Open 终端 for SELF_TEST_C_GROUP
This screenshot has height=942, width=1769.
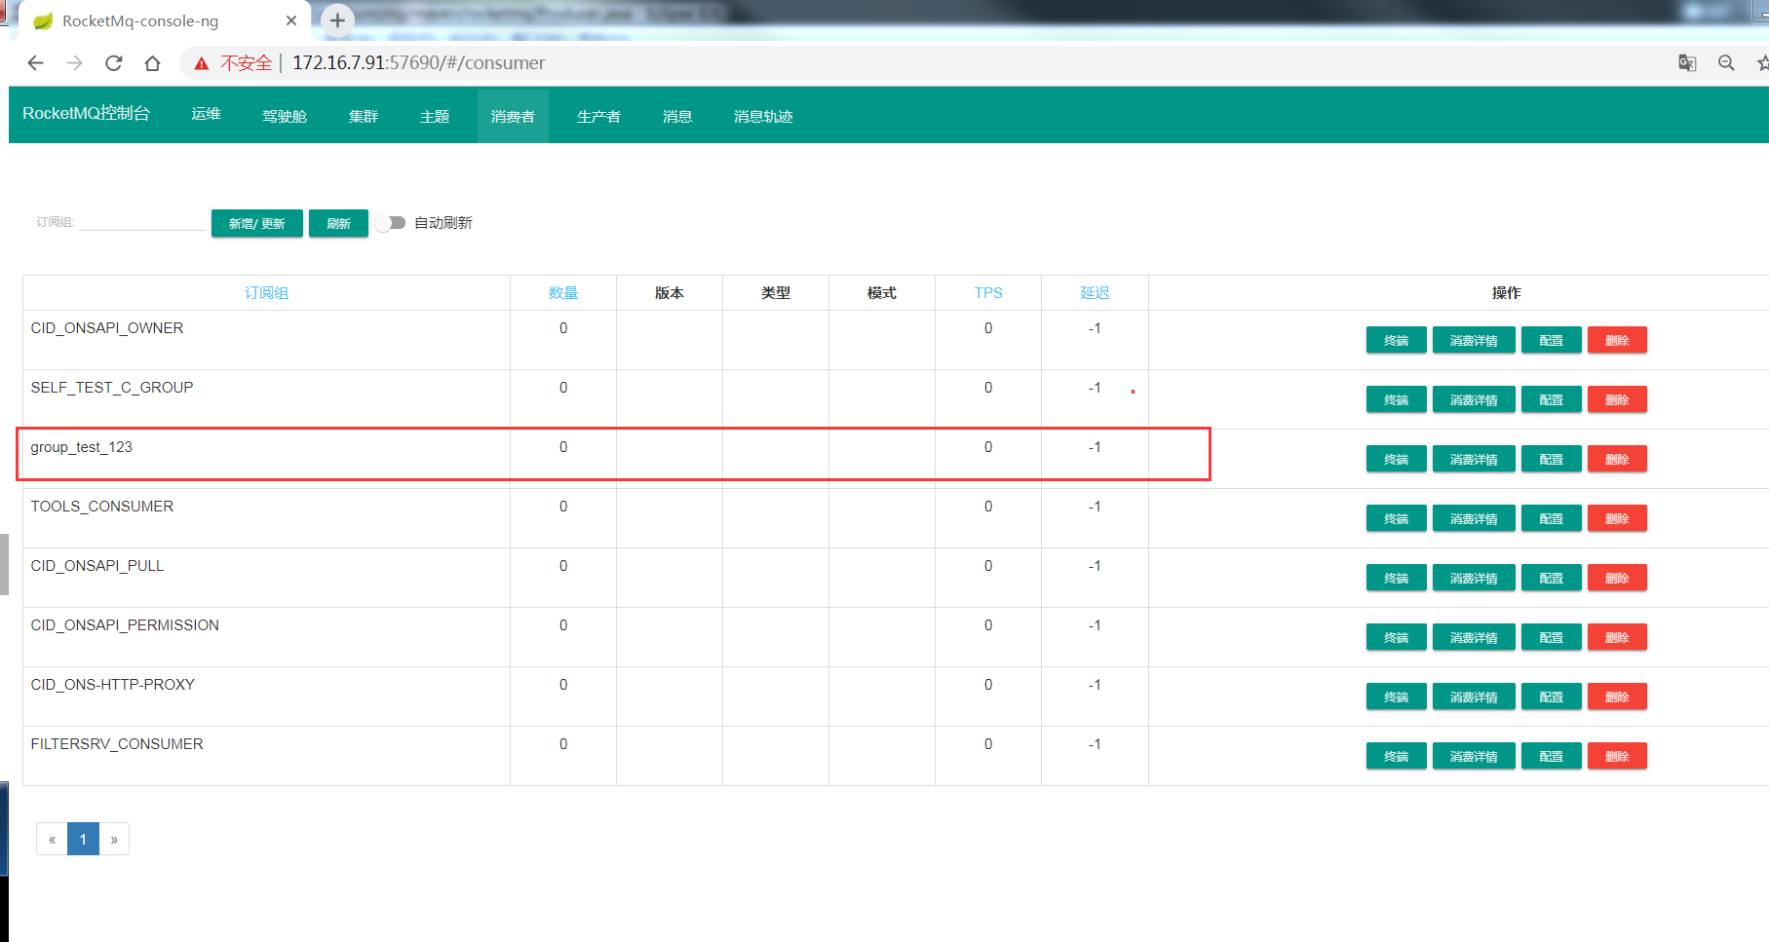pos(1397,399)
